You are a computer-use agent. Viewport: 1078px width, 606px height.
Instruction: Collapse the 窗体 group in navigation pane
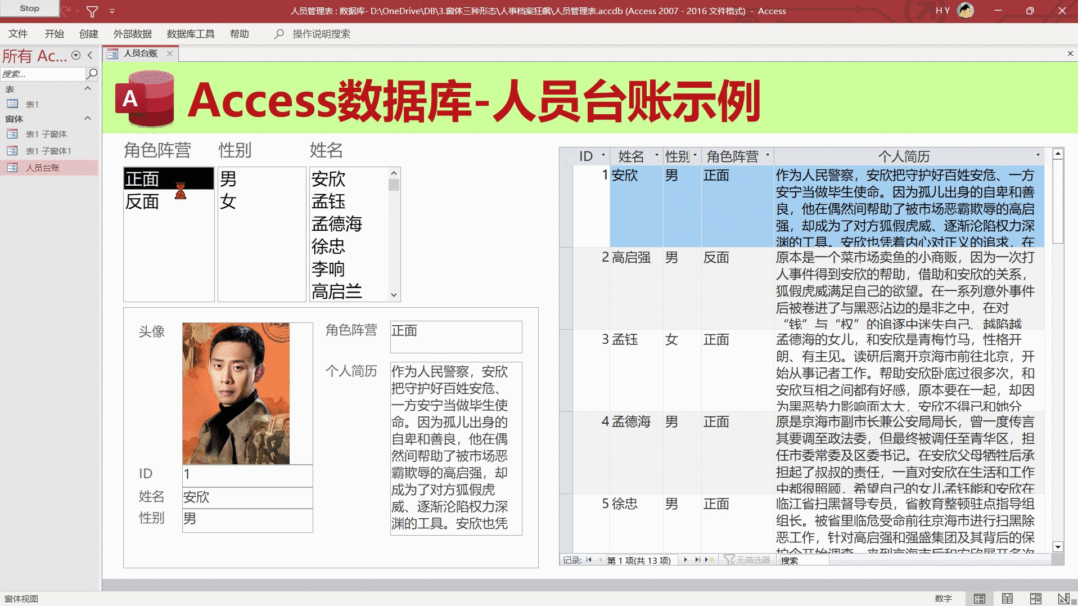[x=88, y=119]
